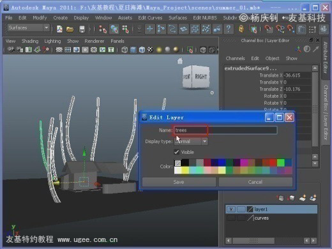This screenshot has width=332, height=249.
Task: Toggle channel speed icon in Channel Box
Action: [306, 49]
